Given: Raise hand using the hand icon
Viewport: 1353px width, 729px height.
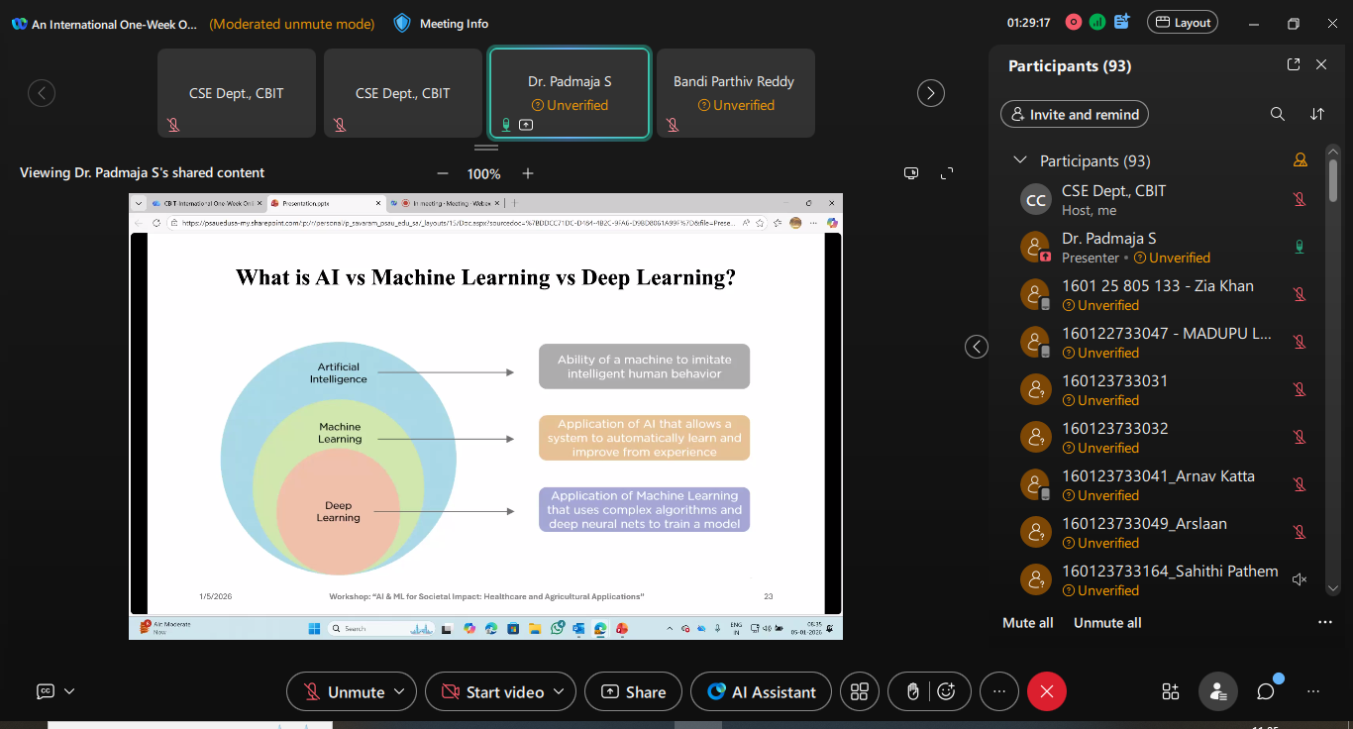Looking at the screenshot, I should (x=913, y=691).
